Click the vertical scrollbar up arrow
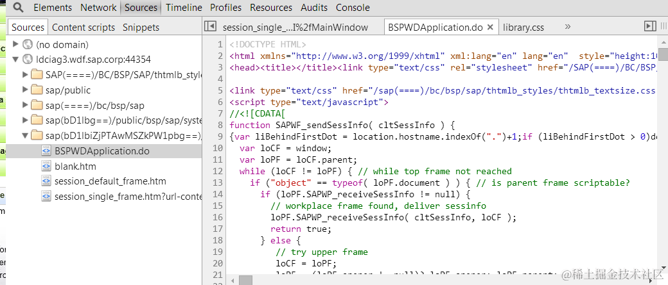The image size is (668, 285). (663, 42)
